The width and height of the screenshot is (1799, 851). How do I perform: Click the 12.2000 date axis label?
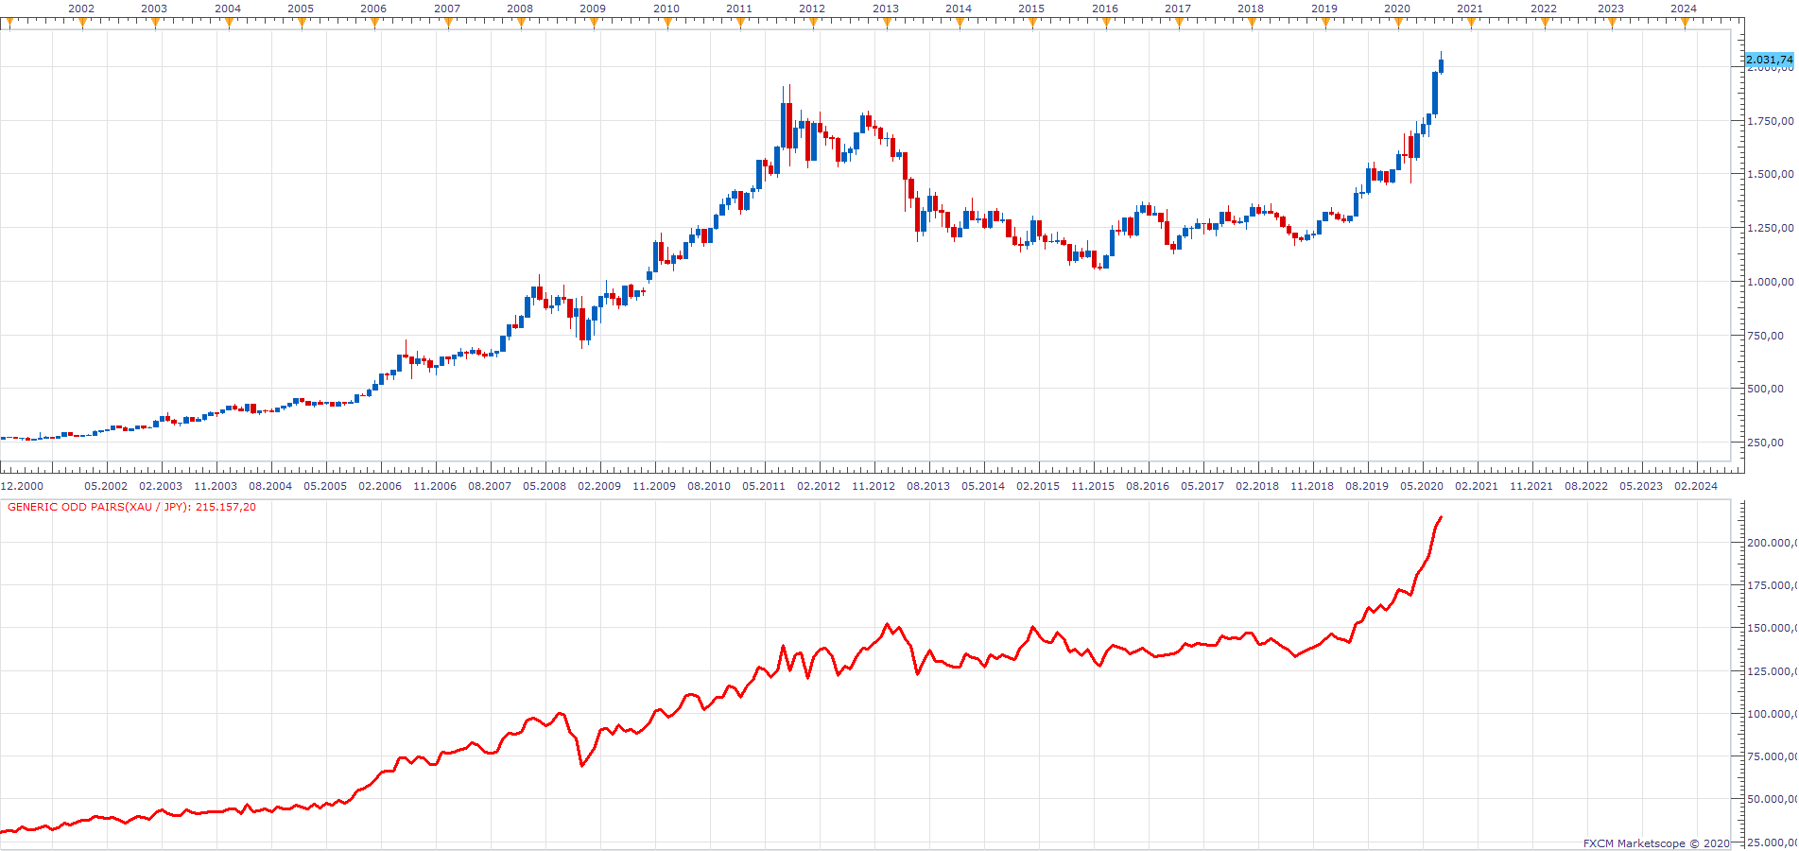click(x=22, y=486)
